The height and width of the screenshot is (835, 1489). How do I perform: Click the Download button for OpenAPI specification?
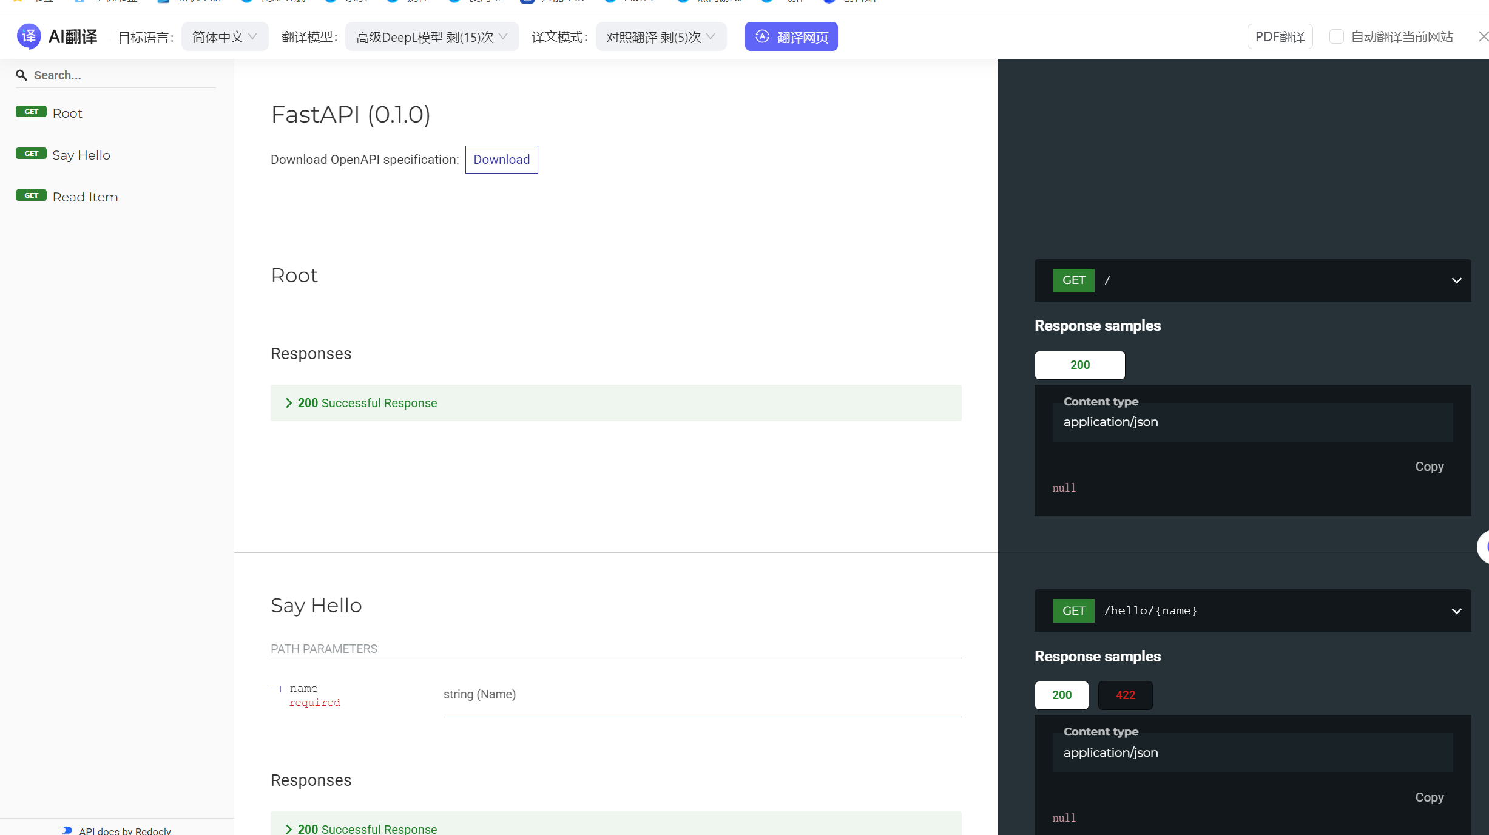point(501,159)
